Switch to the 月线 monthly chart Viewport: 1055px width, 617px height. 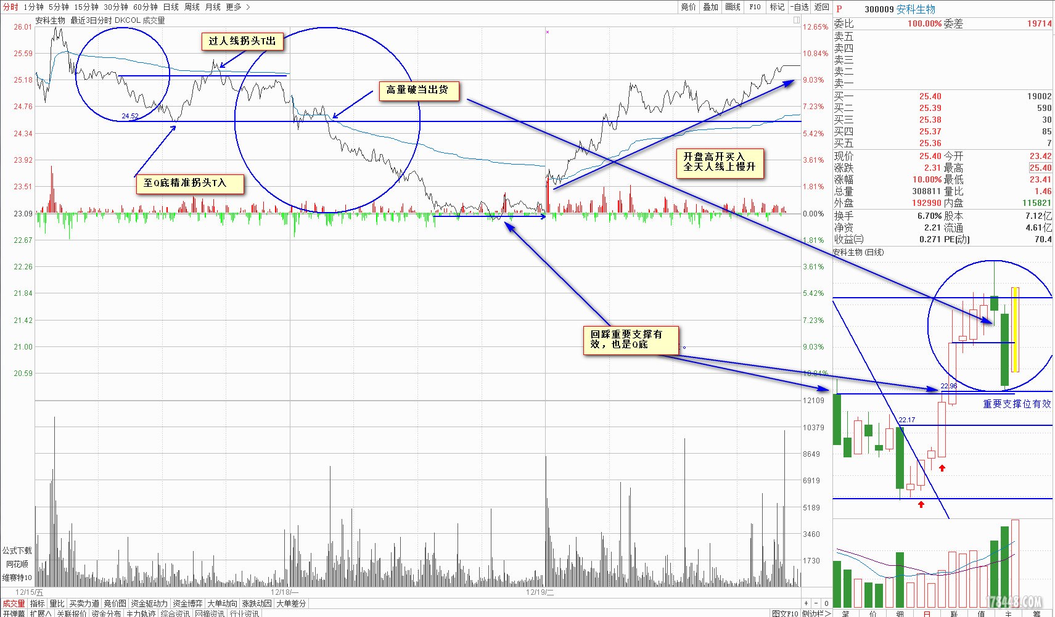(213, 7)
